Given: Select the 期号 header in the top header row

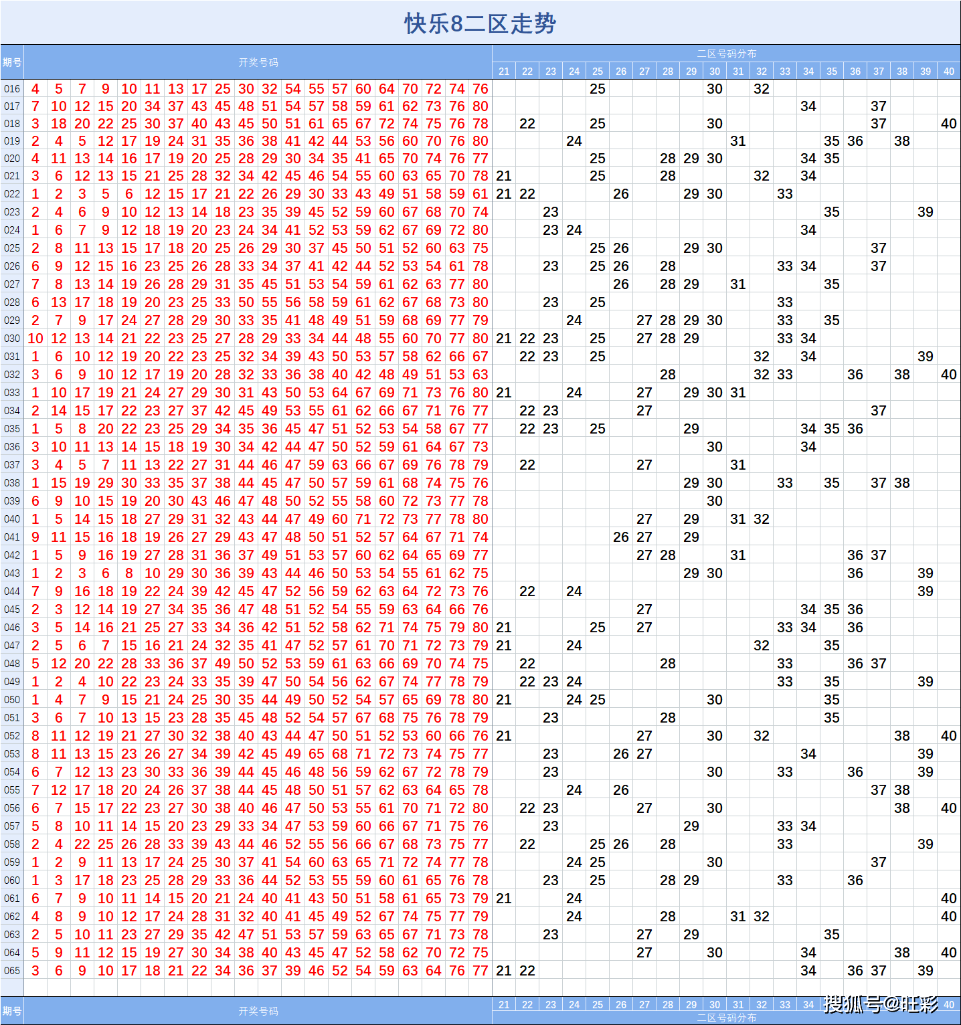Looking at the screenshot, I should tap(12, 62).
